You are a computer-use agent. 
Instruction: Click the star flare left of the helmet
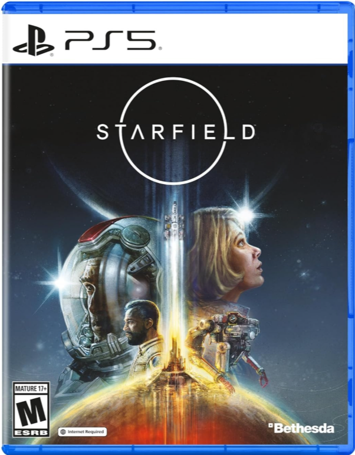click(60, 281)
